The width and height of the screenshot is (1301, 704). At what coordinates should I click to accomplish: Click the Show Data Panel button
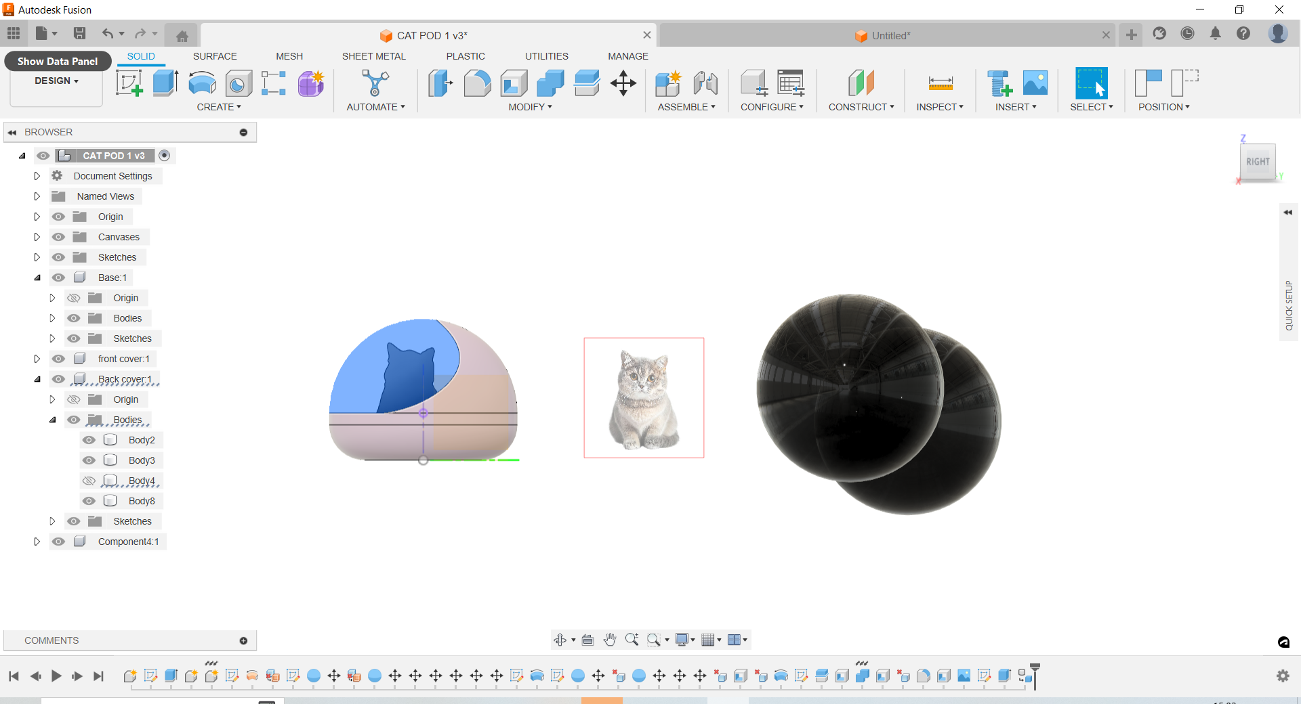tap(57, 61)
